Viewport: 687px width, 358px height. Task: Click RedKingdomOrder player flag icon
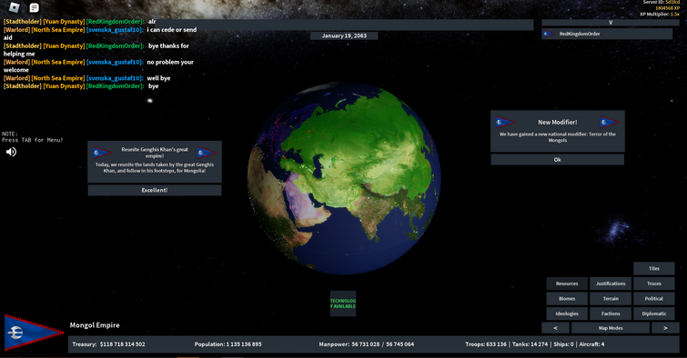click(549, 34)
